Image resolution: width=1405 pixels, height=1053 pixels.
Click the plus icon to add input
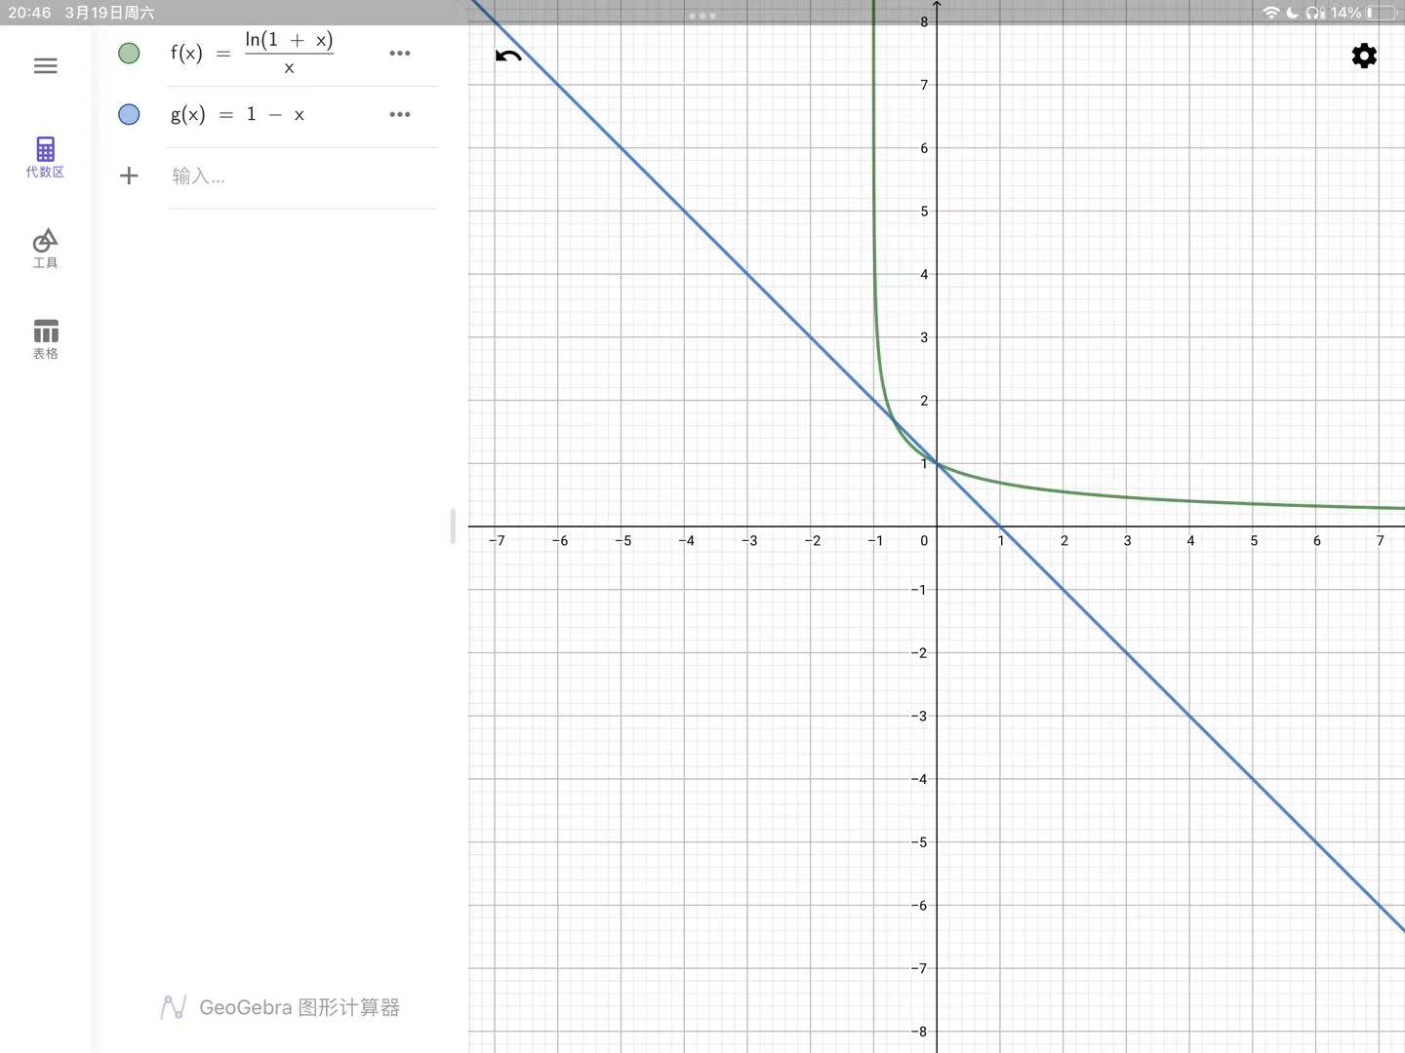pos(129,175)
